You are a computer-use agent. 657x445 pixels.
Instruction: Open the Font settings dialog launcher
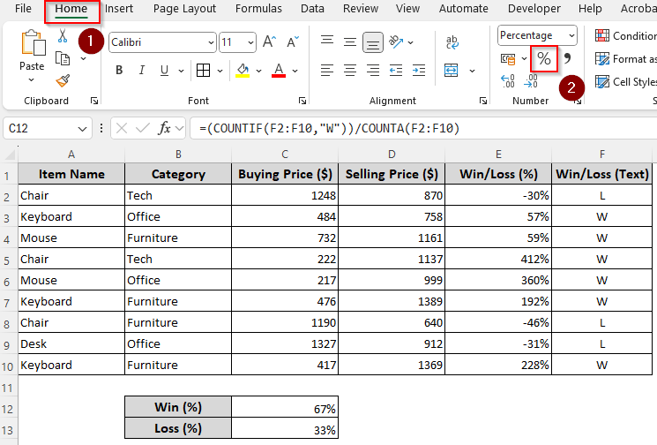click(x=302, y=101)
